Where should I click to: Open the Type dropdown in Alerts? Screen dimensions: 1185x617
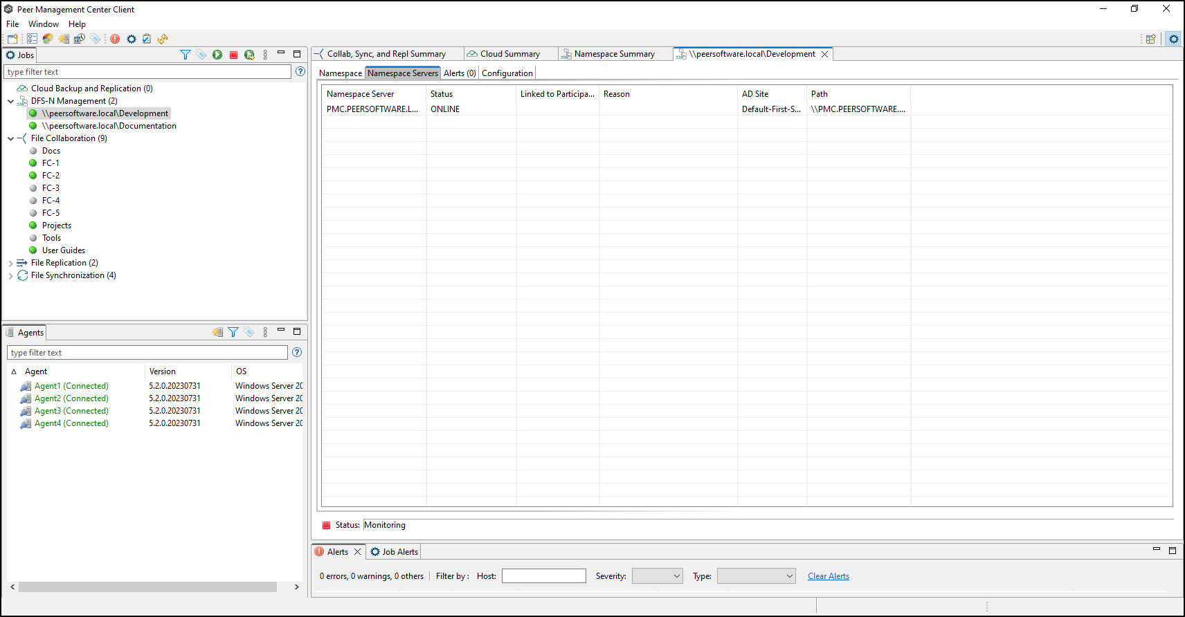[x=756, y=576]
